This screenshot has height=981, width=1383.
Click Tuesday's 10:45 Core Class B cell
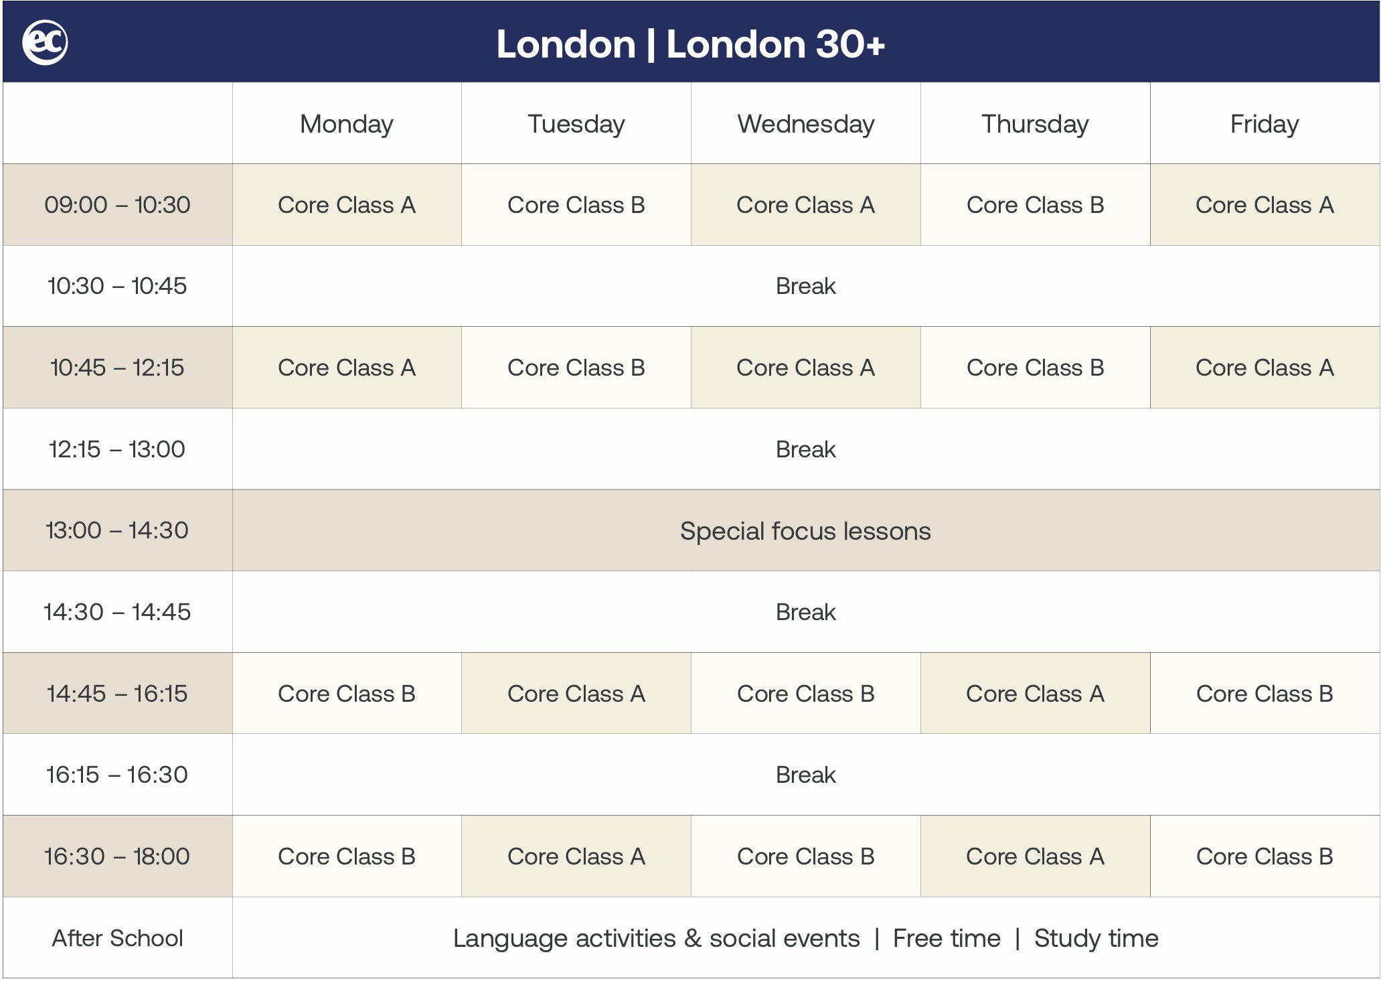576,368
